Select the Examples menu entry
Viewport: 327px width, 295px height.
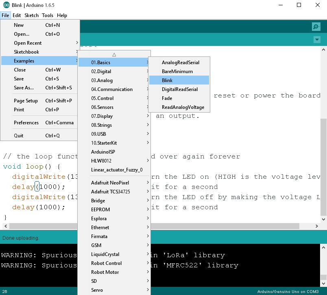[39, 61]
